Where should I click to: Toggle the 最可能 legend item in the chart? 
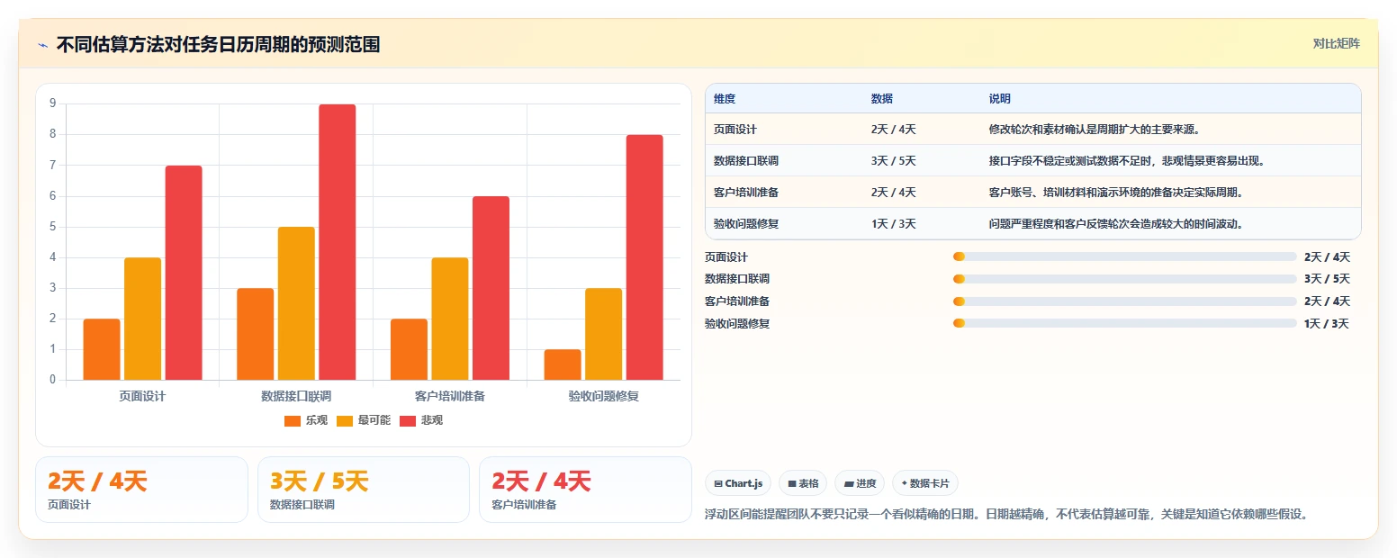[364, 420]
